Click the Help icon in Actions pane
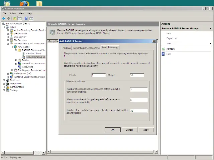This screenshot has width=214, height=160. click(163, 54)
